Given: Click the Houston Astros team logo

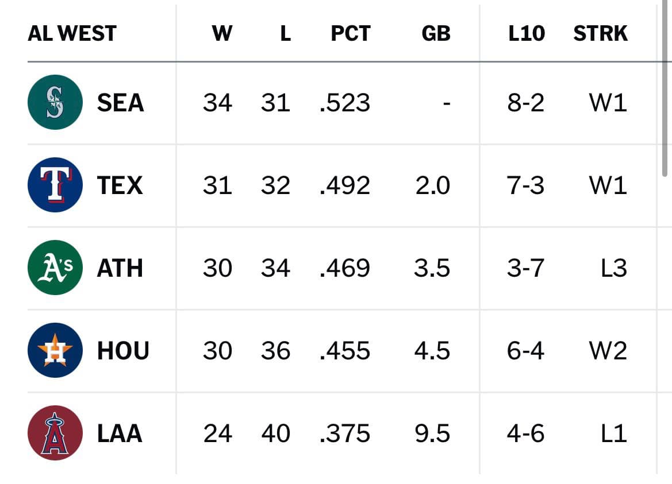Looking at the screenshot, I should click(55, 350).
